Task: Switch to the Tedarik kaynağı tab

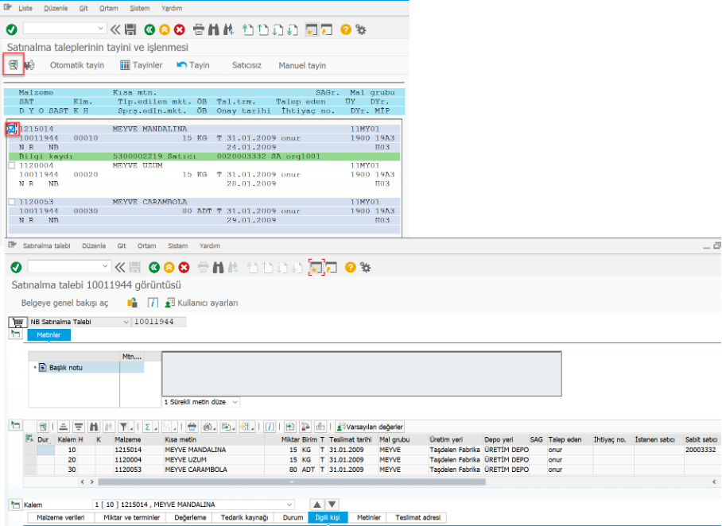Action: (243, 517)
